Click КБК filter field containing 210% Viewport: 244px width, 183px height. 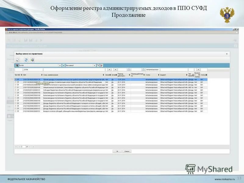tap(33, 70)
